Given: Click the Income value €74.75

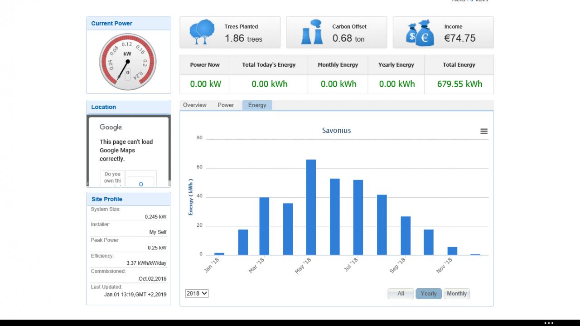Looking at the screenshot, I should (460, 38).
